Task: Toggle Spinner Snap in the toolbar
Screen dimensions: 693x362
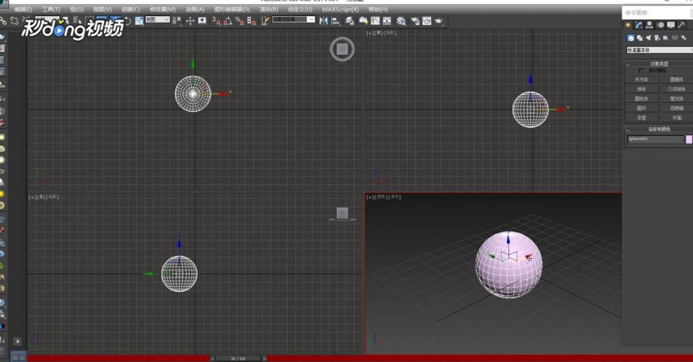Action: click(251, 21)
